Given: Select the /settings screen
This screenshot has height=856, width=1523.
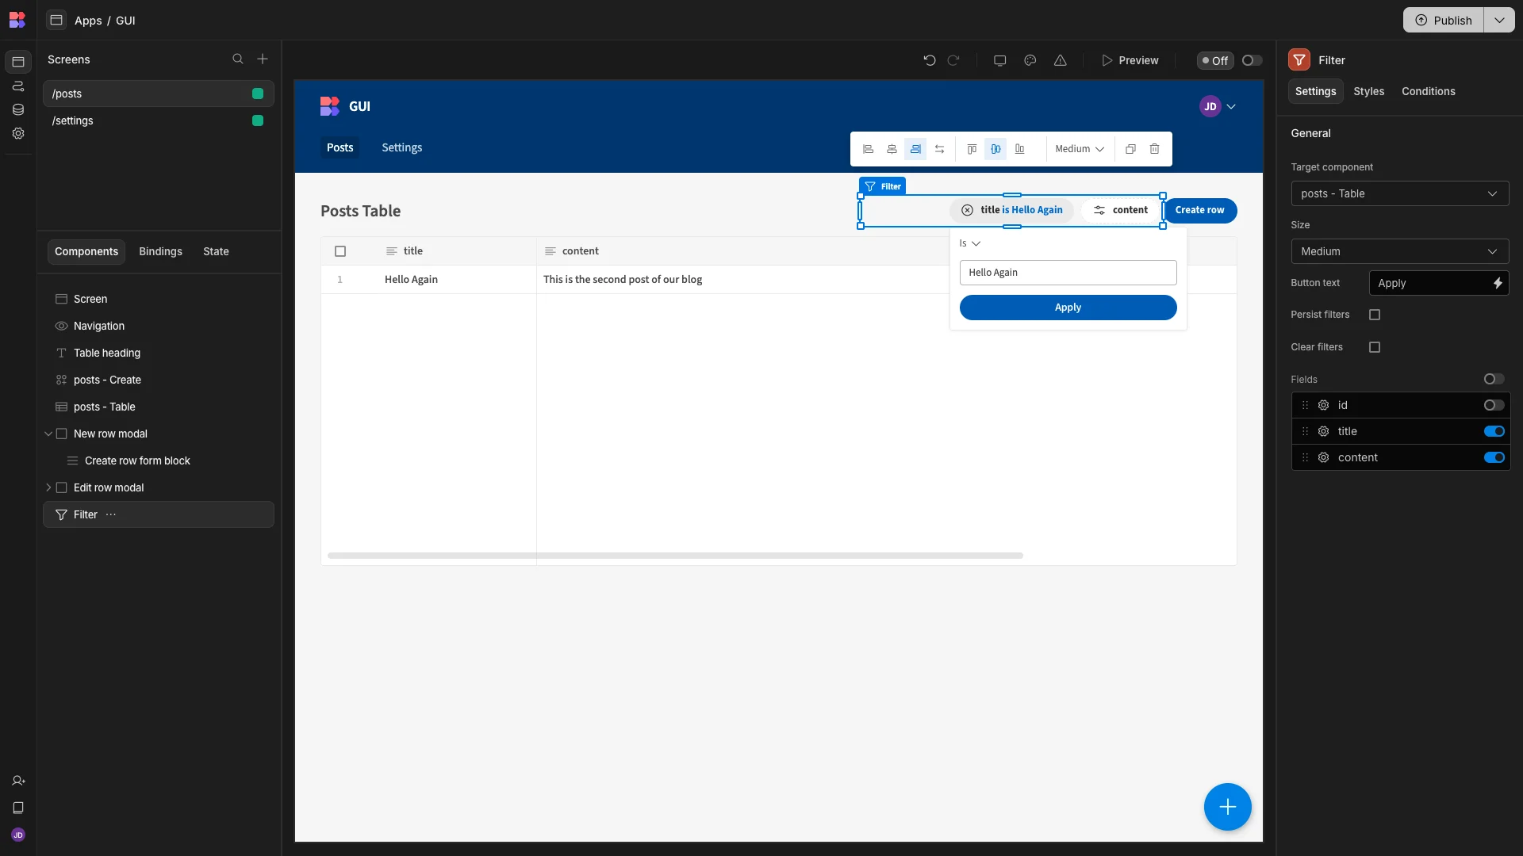Looking at the screenshot, I should tap(159, 120).
